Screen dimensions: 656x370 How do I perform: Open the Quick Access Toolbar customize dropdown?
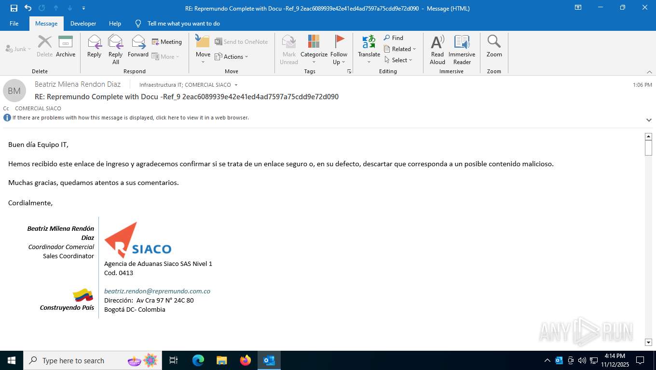[x=83, y=8]
